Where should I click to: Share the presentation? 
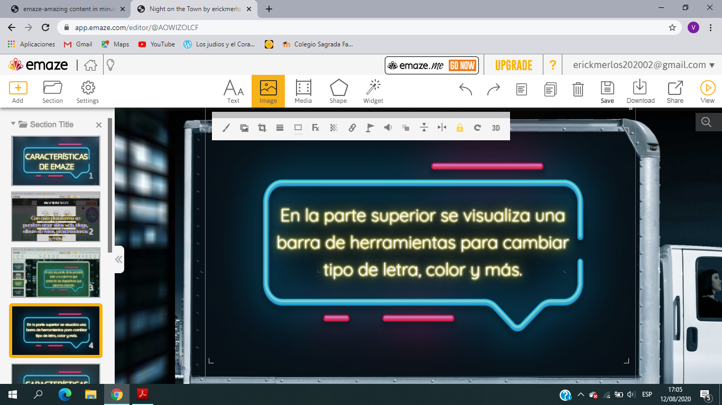coord(675,92)
